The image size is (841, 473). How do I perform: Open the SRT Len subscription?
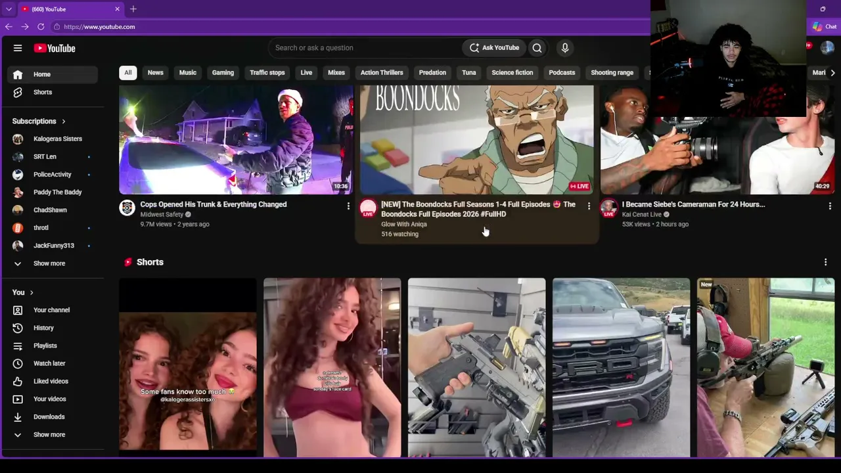tap(53, 156)
